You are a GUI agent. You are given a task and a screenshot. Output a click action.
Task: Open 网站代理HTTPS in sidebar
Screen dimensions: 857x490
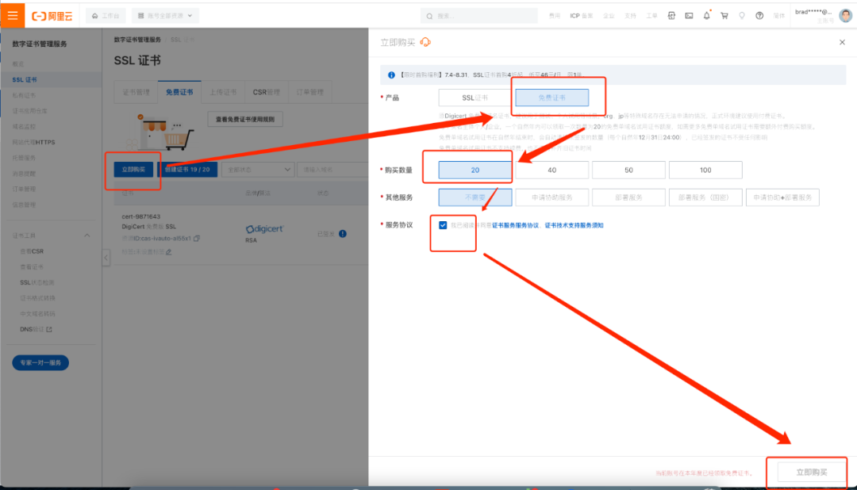coord(33,142)
